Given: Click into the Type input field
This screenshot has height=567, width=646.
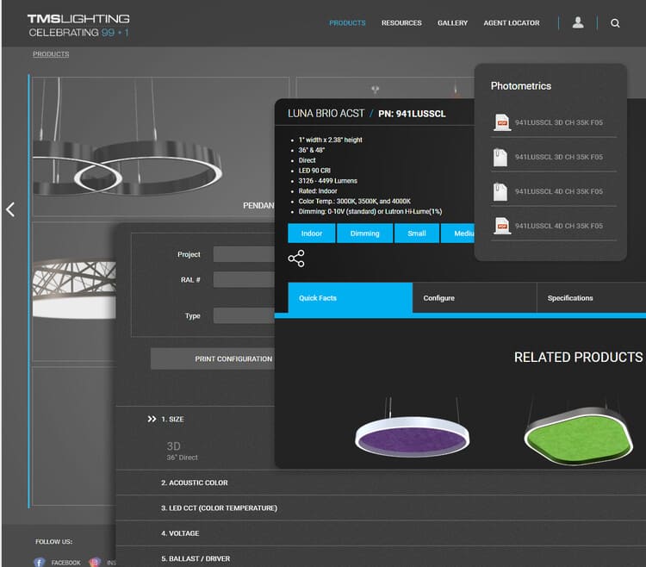Looking at the screenshot, I should click(x=244, y=315).
